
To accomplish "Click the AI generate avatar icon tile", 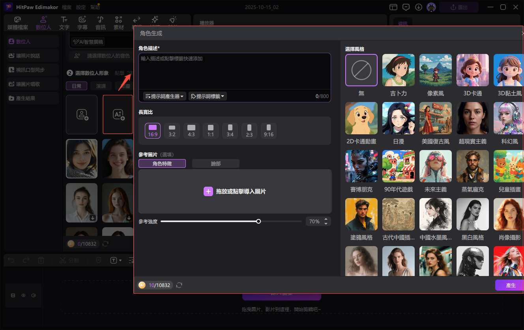I will pyautogui.click(x=118, y=114).
